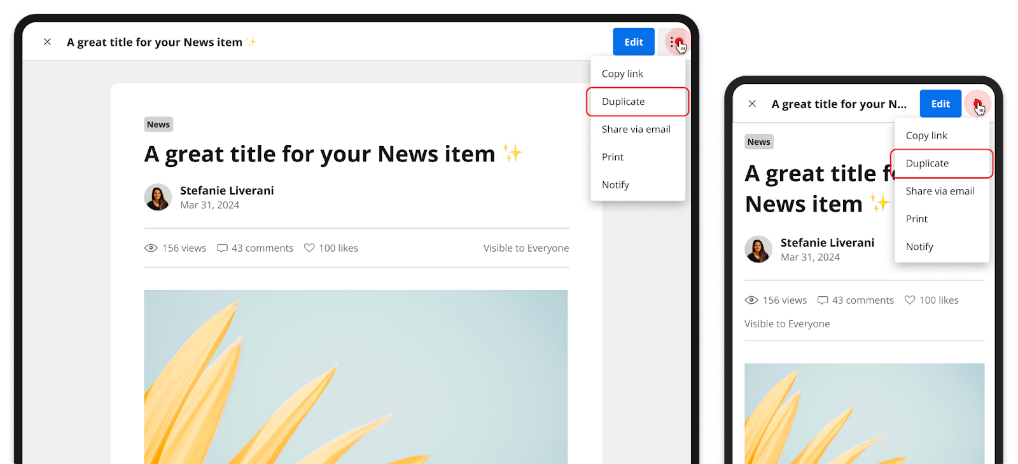The width and height of the screenshot is (1018, 464).
Task: Click the News tag on tablet article
Action: (x=158, y=125)
